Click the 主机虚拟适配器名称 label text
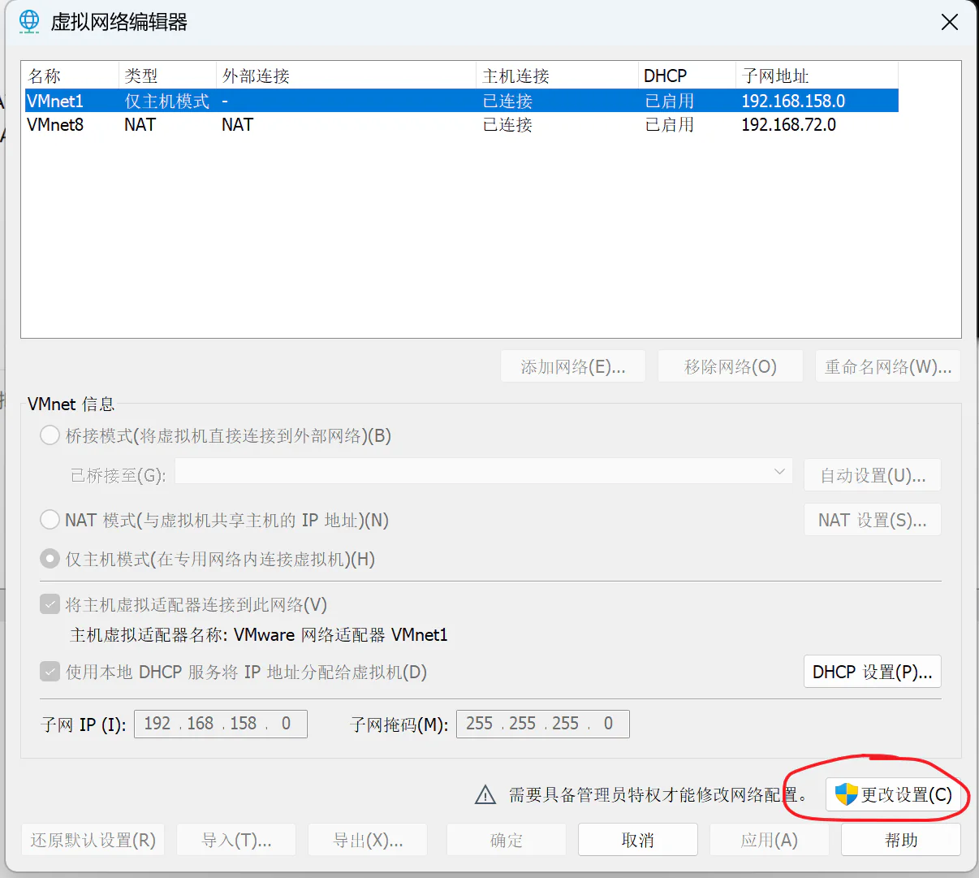Screen dimensions: 979x878 click(149, 634)
